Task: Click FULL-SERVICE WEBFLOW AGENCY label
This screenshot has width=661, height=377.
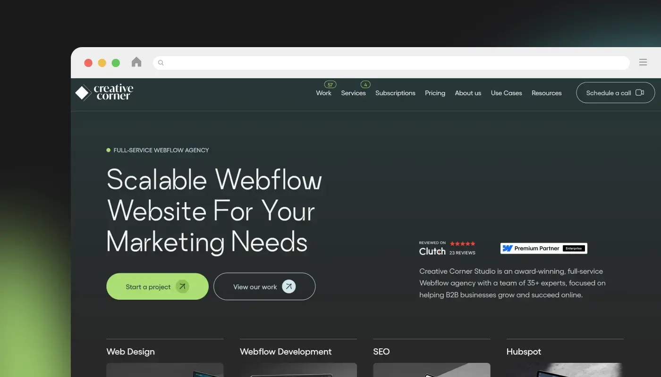Action: click(x=161, y=150)
